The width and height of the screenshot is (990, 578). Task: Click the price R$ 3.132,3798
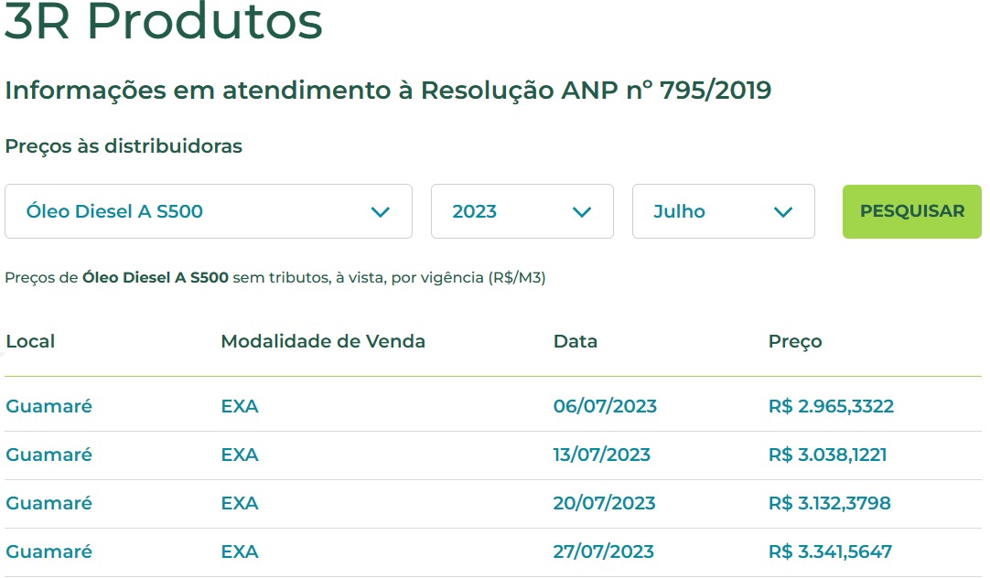829,504
